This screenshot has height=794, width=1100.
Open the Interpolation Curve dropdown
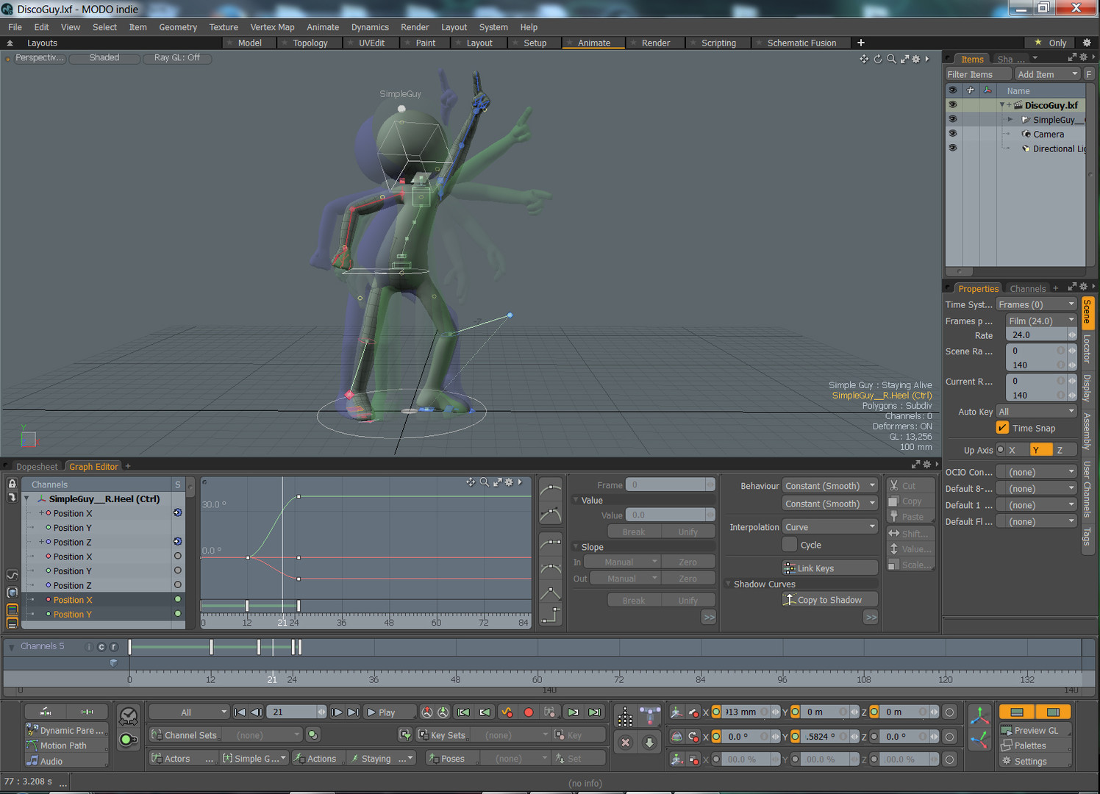coord(830,527)
